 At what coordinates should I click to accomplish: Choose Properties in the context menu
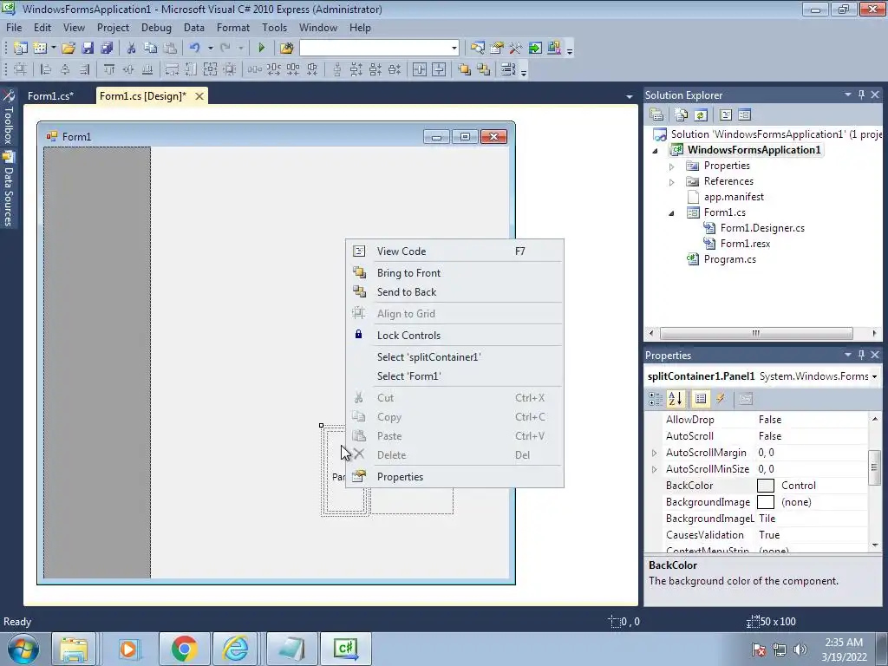pos(454,477)
